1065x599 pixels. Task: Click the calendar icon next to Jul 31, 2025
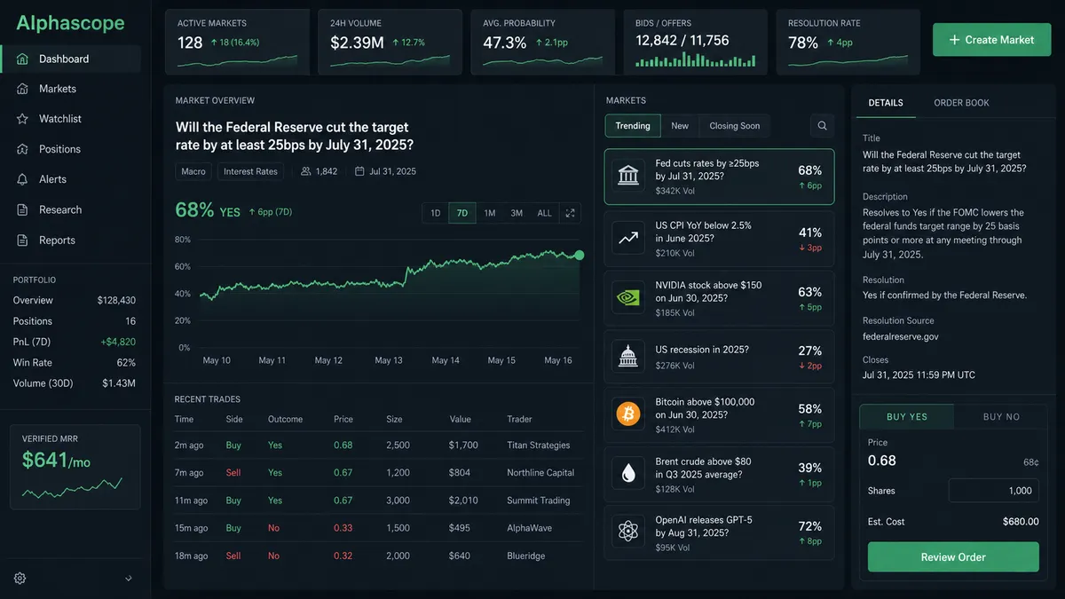point(359,171)
